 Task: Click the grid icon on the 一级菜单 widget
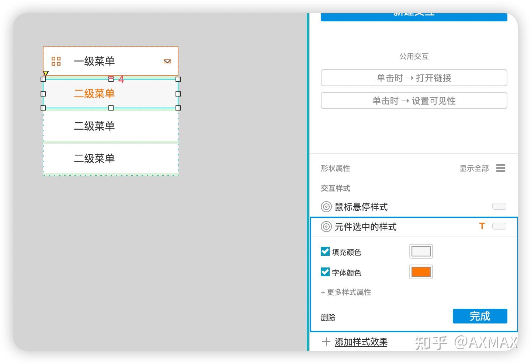[56, 61]
